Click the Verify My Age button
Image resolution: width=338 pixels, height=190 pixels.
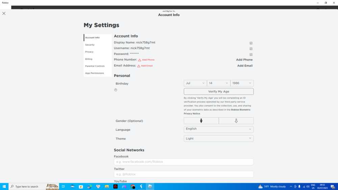pyautogui.click(x=219, y=91)
